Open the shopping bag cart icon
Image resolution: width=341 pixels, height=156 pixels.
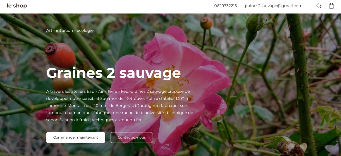click(331, 6)
